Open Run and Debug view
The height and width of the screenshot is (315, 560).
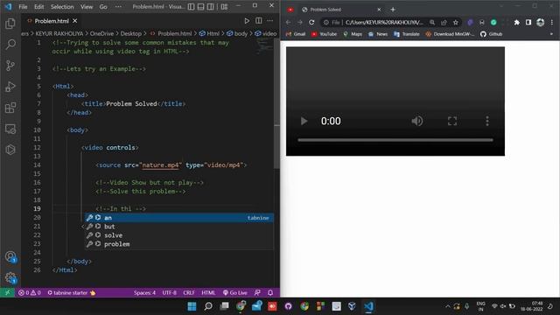[10, 87]
